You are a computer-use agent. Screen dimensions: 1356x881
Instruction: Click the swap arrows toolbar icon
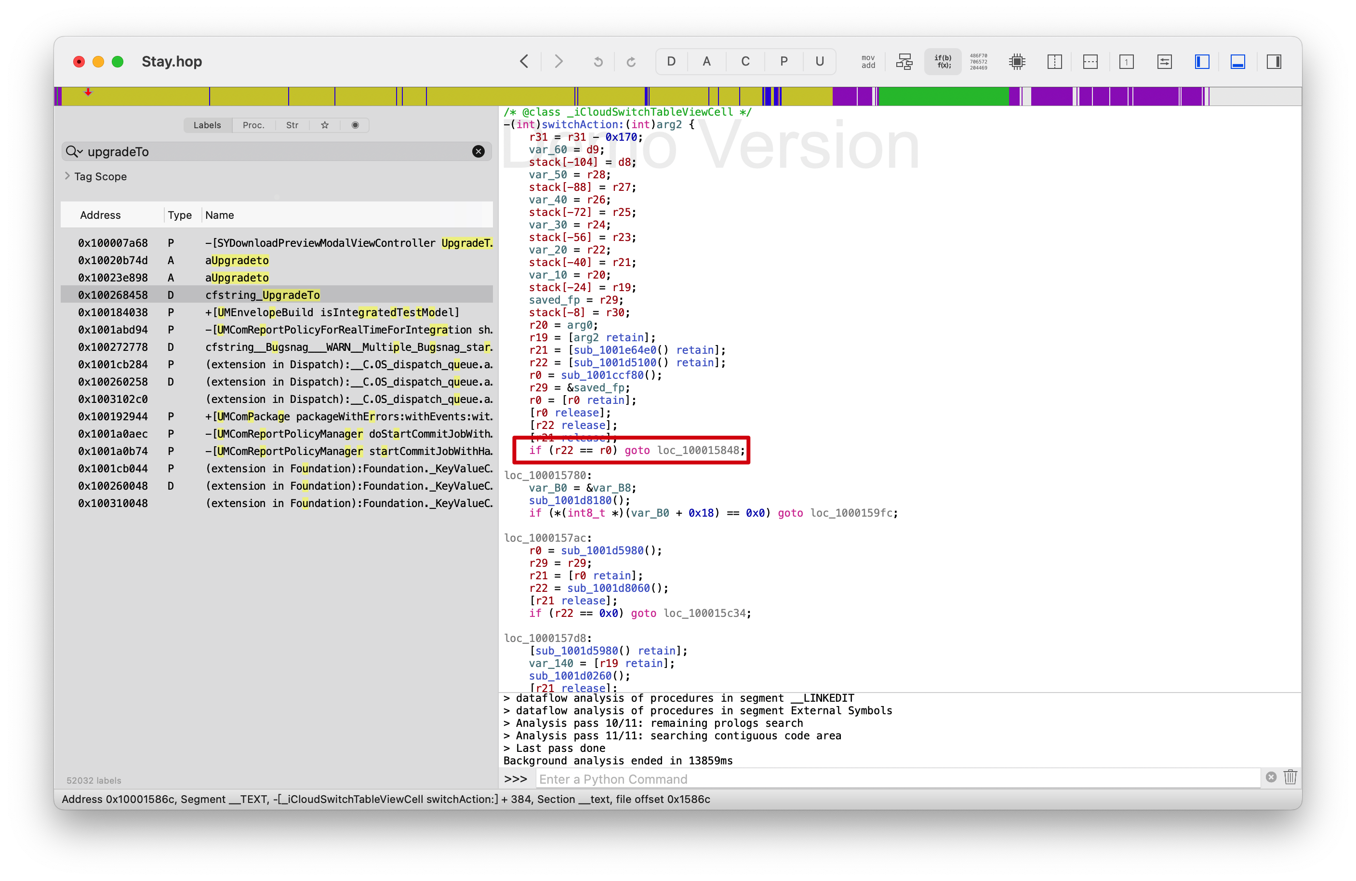1164,62
